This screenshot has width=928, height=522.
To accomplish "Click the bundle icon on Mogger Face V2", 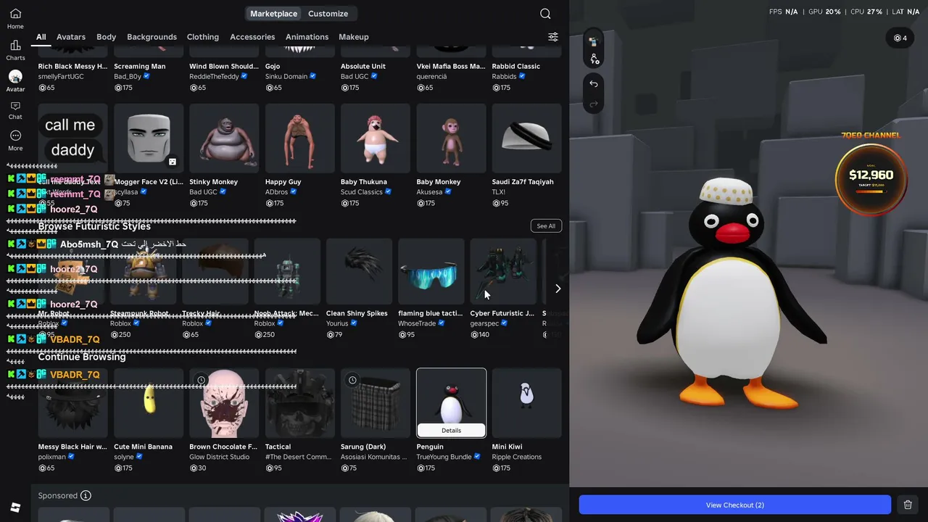I will 173,162.
